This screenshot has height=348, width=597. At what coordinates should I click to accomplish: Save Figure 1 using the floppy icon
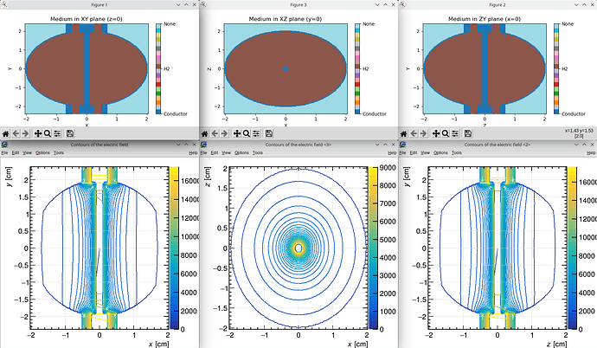click(x=71, y=133)
